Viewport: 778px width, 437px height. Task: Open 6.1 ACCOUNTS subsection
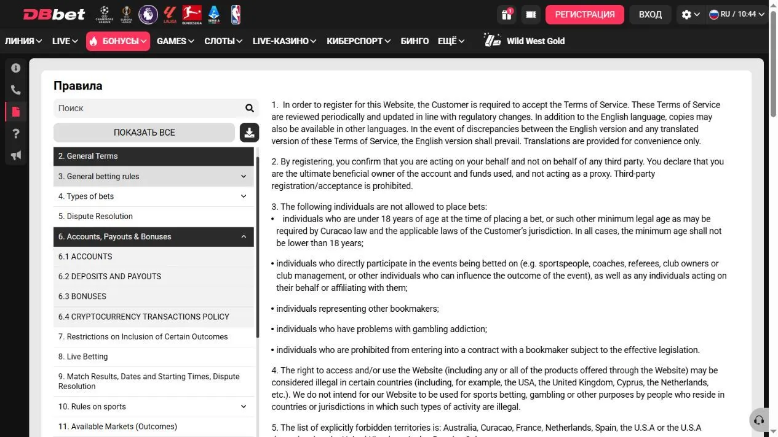pos(154,257)
